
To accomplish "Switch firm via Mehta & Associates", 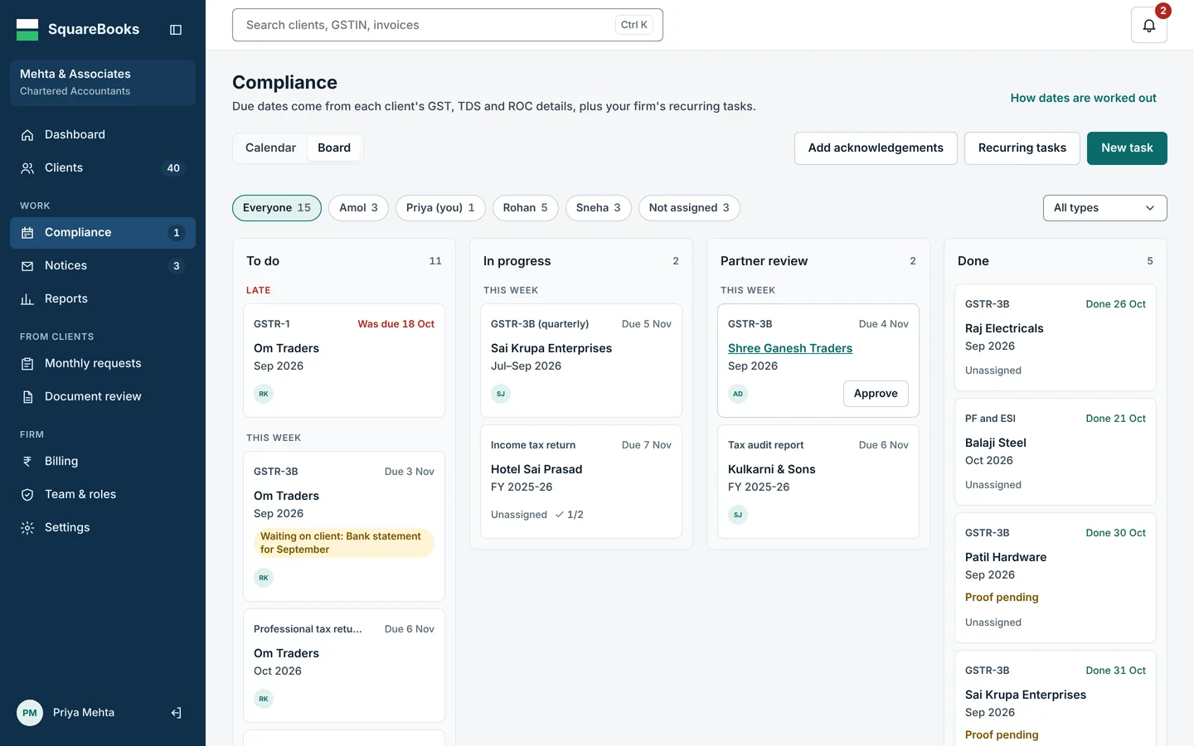I will click(103, 82).
